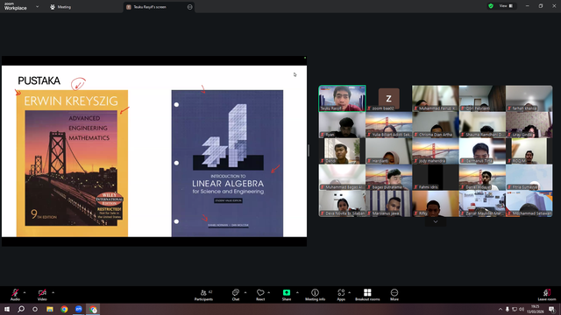Open the View layout menu
The height and width of the screenshot is (315, 561).
pos(506,6)
